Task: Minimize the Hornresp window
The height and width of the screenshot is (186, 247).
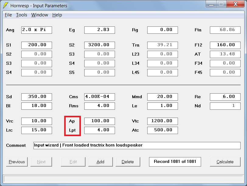Action: pyautogui.click(x=211, y=4)
